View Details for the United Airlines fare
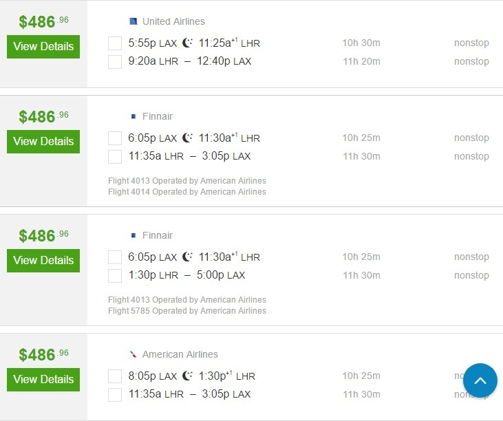503x421 pixels. (x=43, y=47)
